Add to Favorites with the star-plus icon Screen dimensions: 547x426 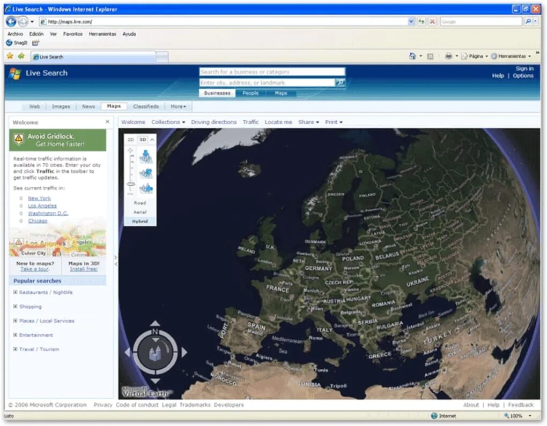(21, 56)
